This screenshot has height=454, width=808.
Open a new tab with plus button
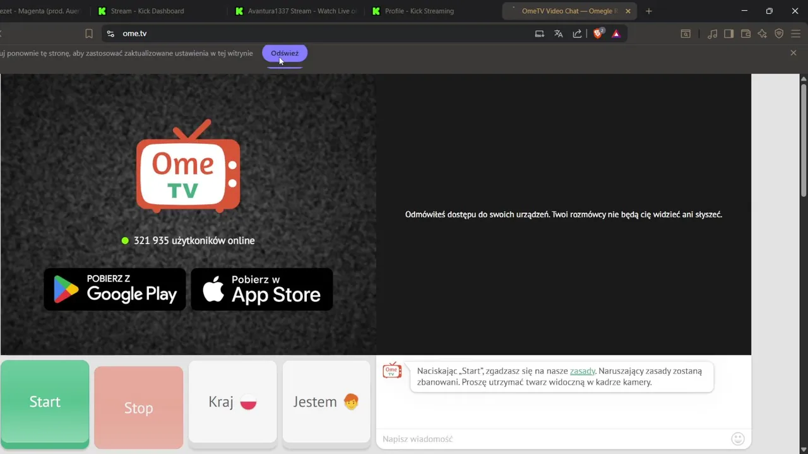(x=648, y=11)
